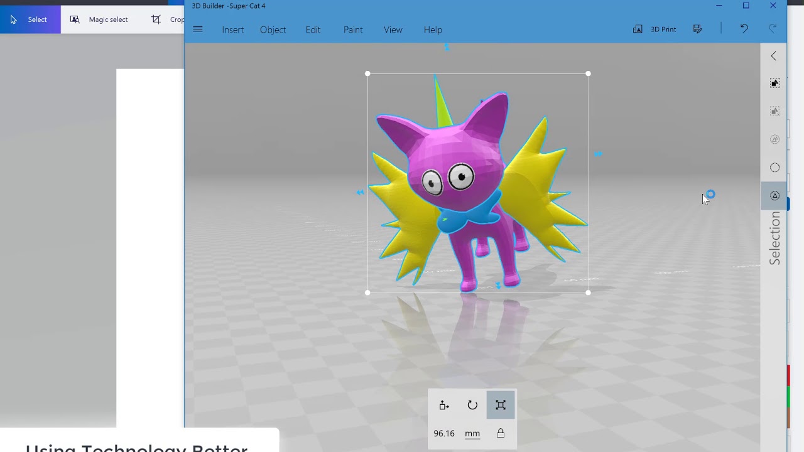The image size is (804, 452).
Task: Click the top-right scale handle of the cat
Action: (x=588, y=73)
